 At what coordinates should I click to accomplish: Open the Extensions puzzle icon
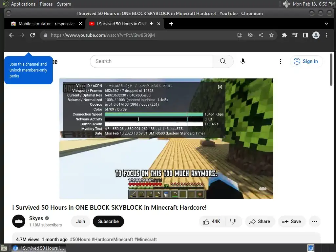[x=284, y=35]
